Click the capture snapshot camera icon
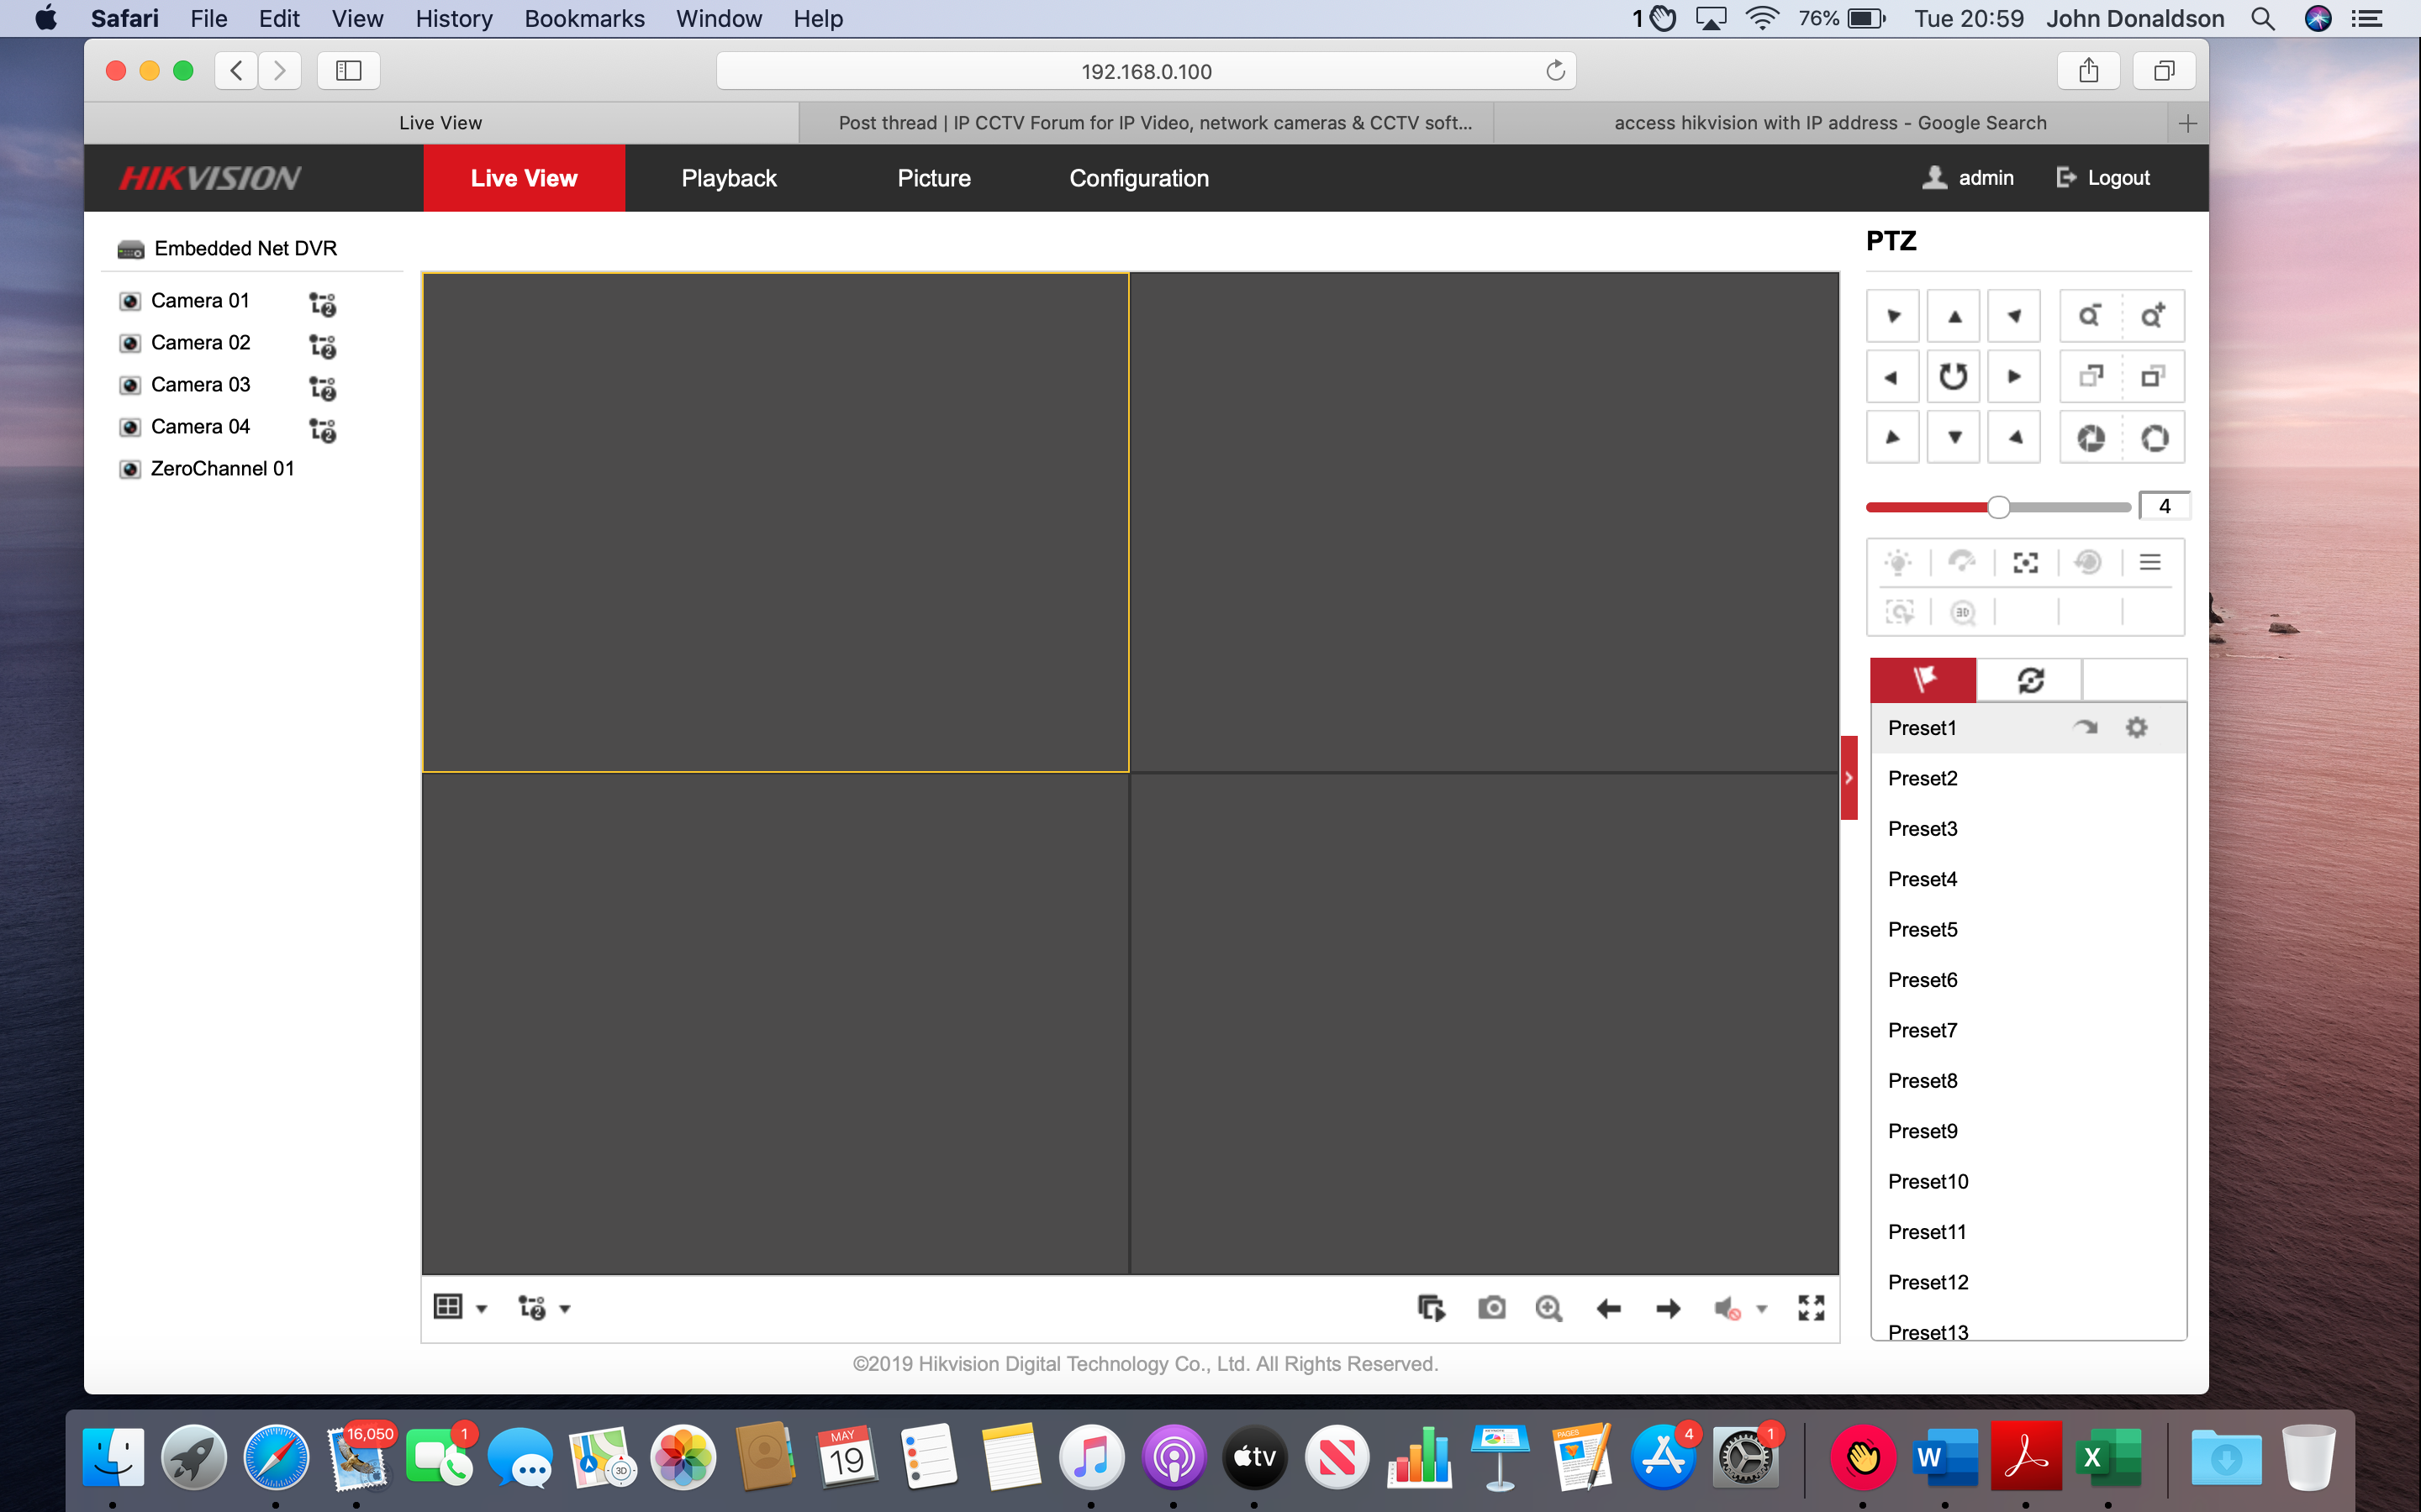Viewport: 2421px width, 1512px height. click(1491, 1308)
